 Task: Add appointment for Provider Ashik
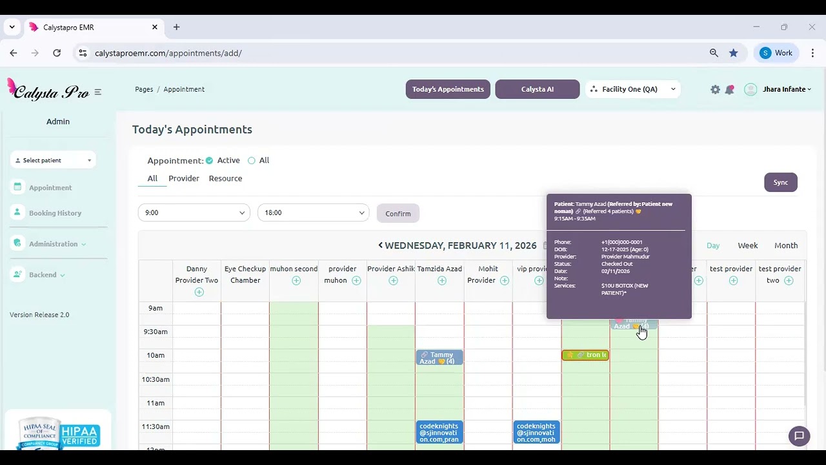(x=393, y=280)
